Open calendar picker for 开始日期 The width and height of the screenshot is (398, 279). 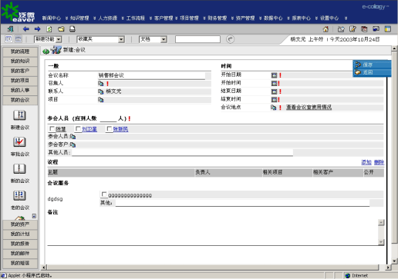click(x=274, y=75)
